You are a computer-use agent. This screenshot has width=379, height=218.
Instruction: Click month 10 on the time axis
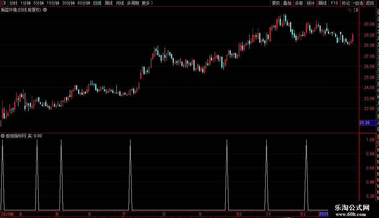pyautogui.click(x=239, y=214)
